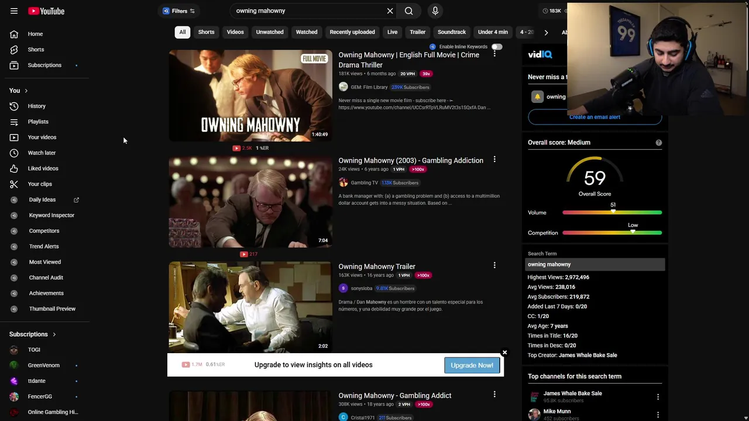Select the Watched filter chip

[x=307, y=32]
